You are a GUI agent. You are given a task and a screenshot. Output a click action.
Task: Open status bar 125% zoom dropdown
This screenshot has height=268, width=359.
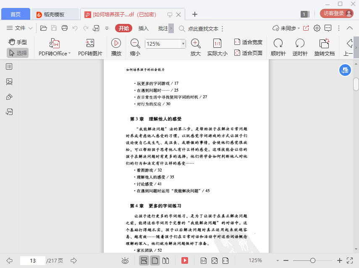(x=278, y=260)
